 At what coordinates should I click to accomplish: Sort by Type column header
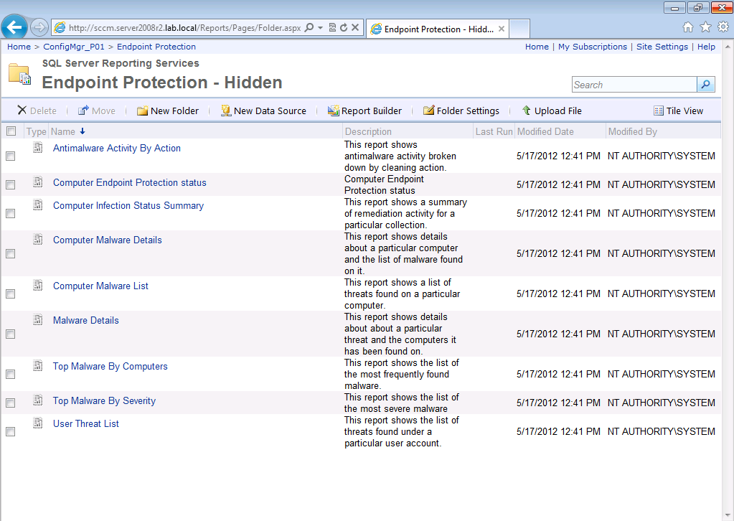tap(36, 131)
